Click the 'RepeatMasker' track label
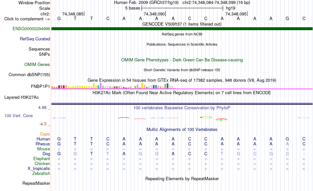The height and width of the screenshot is (191, 313). [x=36, y=183]
